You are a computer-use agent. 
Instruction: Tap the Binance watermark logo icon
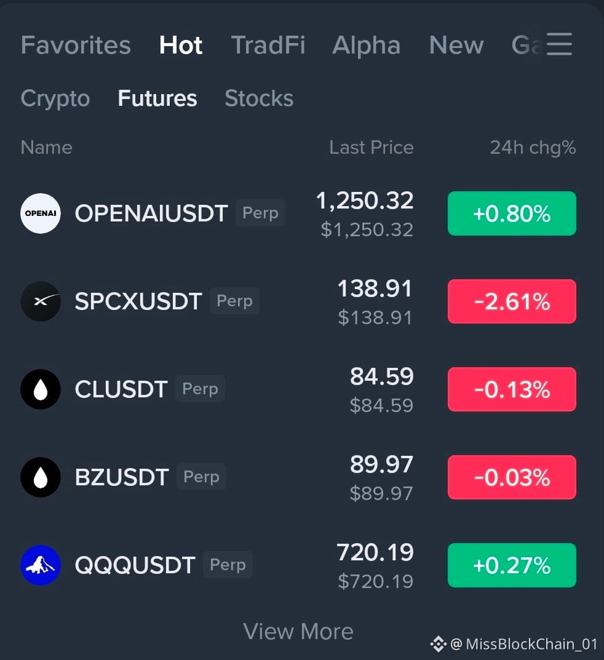coord(438,644)
